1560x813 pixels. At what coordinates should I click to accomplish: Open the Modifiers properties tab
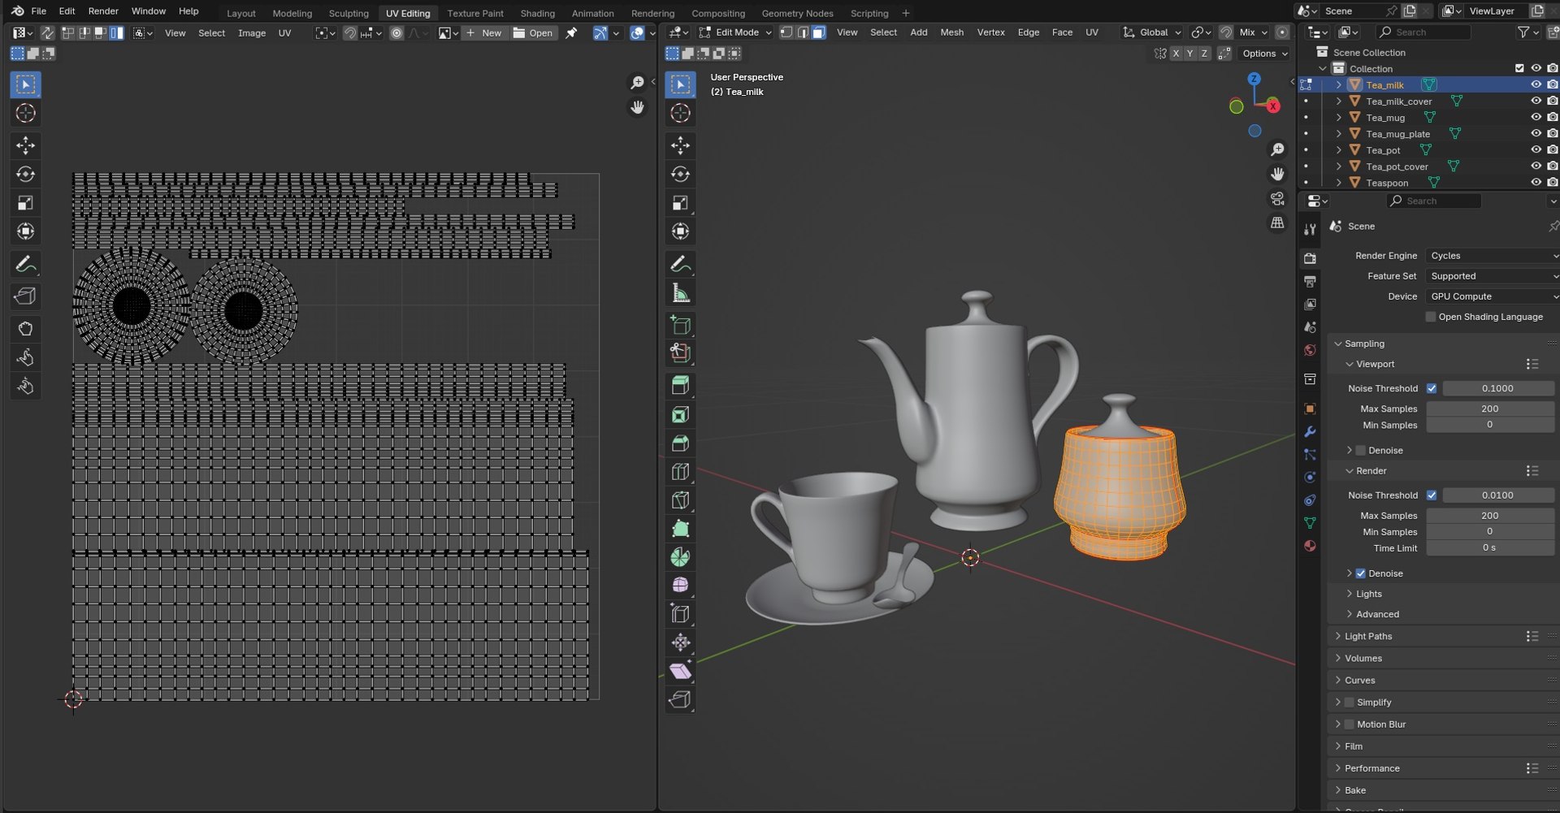[1310, 432]
